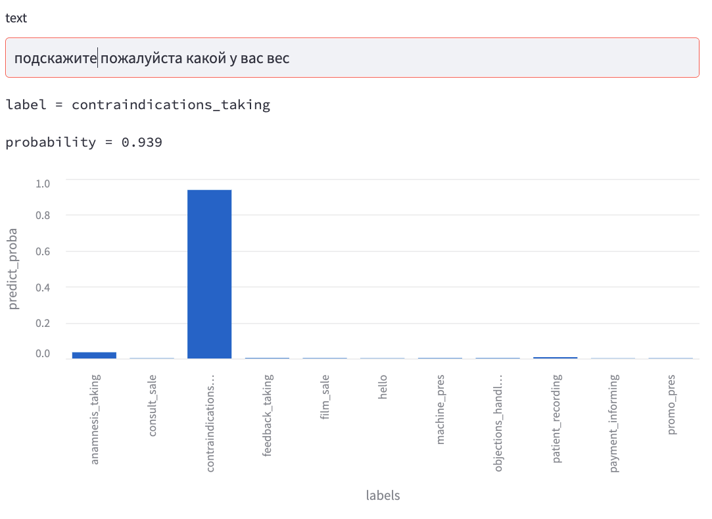Screen dimensions: 712x519
Task: Click the consult_sale axis label
Action: 153,406
